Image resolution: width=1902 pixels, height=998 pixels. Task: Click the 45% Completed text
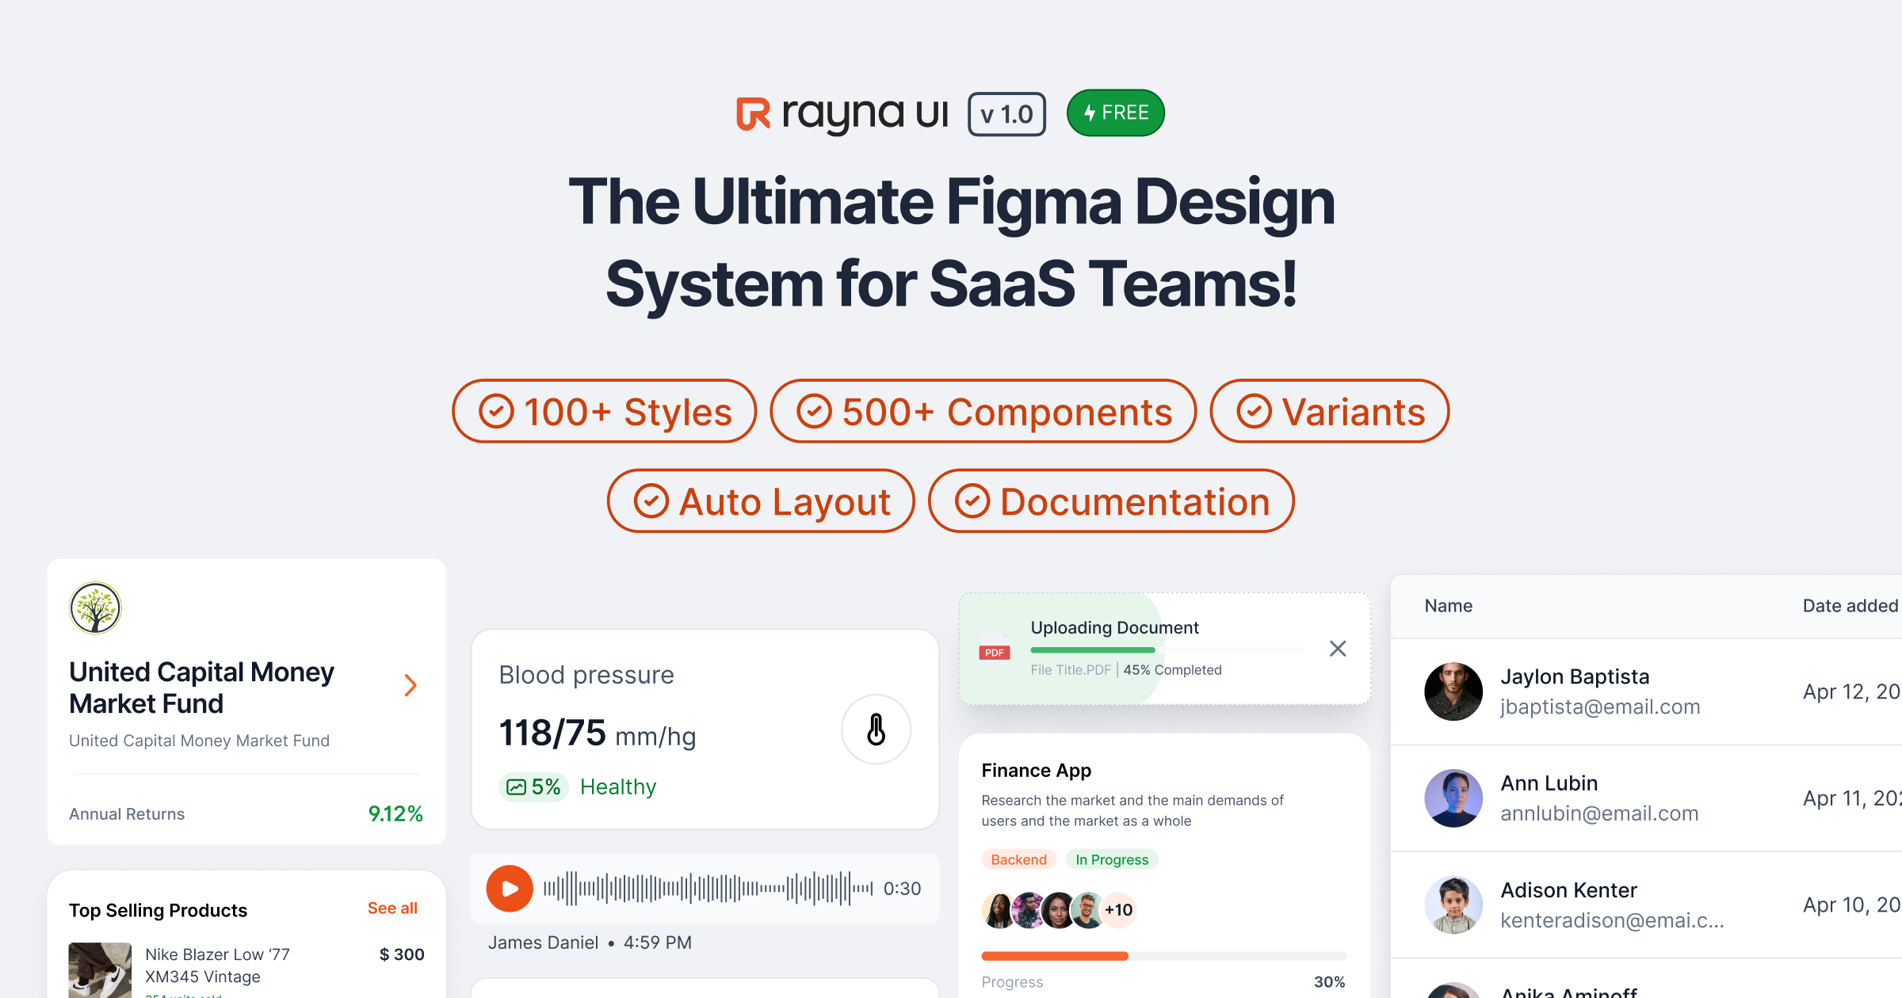tap(1172, 670)
